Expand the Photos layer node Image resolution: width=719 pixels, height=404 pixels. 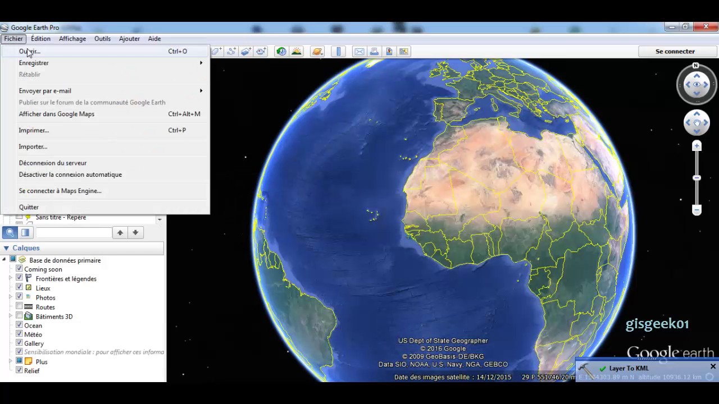(x=10, y=296)
